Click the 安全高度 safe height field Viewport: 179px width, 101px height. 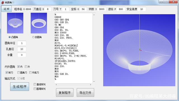click(x=142, y=9)
